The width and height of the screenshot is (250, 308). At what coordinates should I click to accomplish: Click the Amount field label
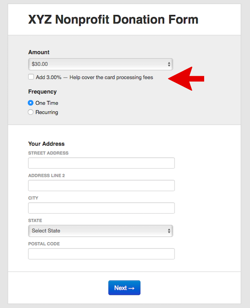(39, 52)
